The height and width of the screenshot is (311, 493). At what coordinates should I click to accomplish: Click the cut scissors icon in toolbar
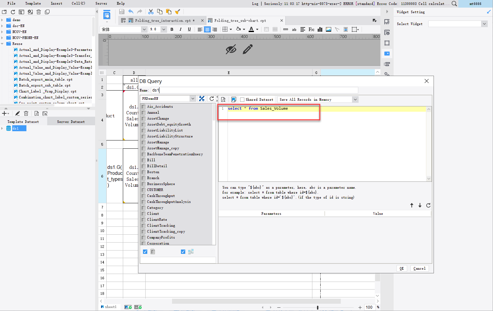click(x=151, y=12)
